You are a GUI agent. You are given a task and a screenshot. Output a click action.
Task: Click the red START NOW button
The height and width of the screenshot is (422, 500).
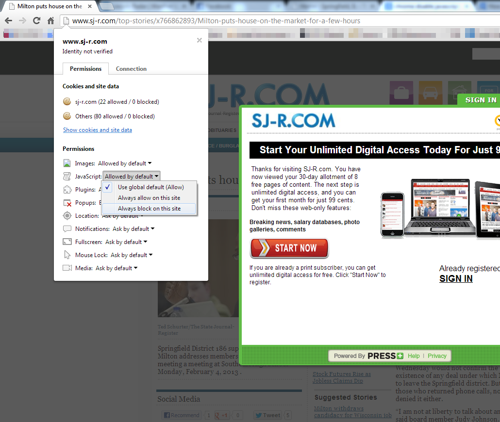[x=289, y=248]
